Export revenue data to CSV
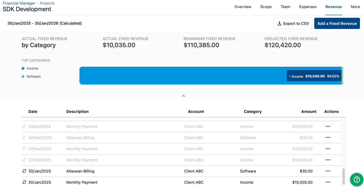 [x=293, y=24]
